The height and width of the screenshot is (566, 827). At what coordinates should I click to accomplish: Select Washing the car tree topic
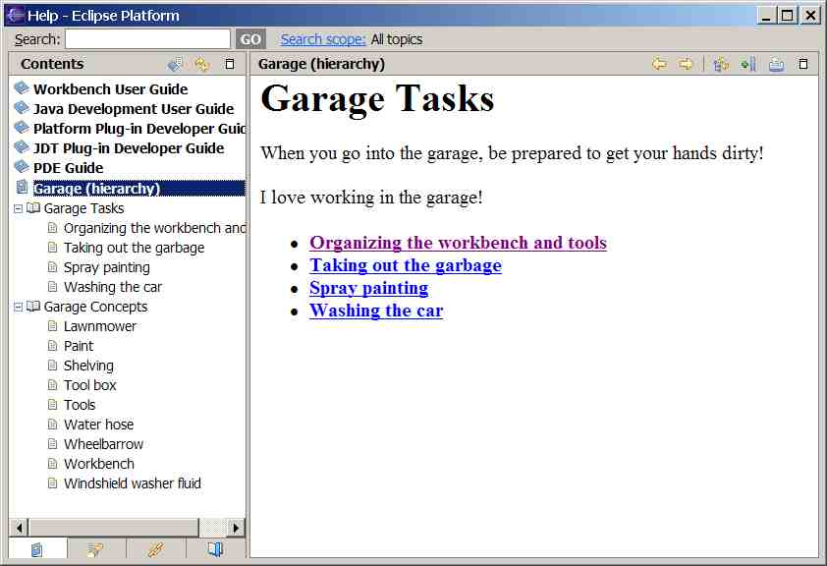tap(113, 287)
